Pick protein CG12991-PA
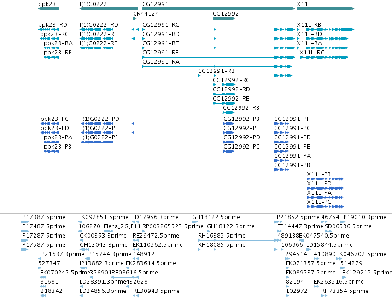 tap(281, 161)
